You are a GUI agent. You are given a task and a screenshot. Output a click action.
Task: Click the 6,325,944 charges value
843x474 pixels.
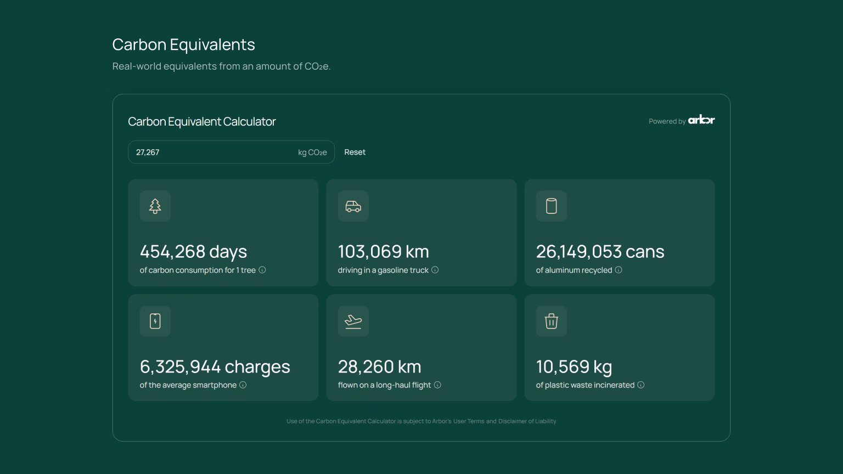click(215, 367)
